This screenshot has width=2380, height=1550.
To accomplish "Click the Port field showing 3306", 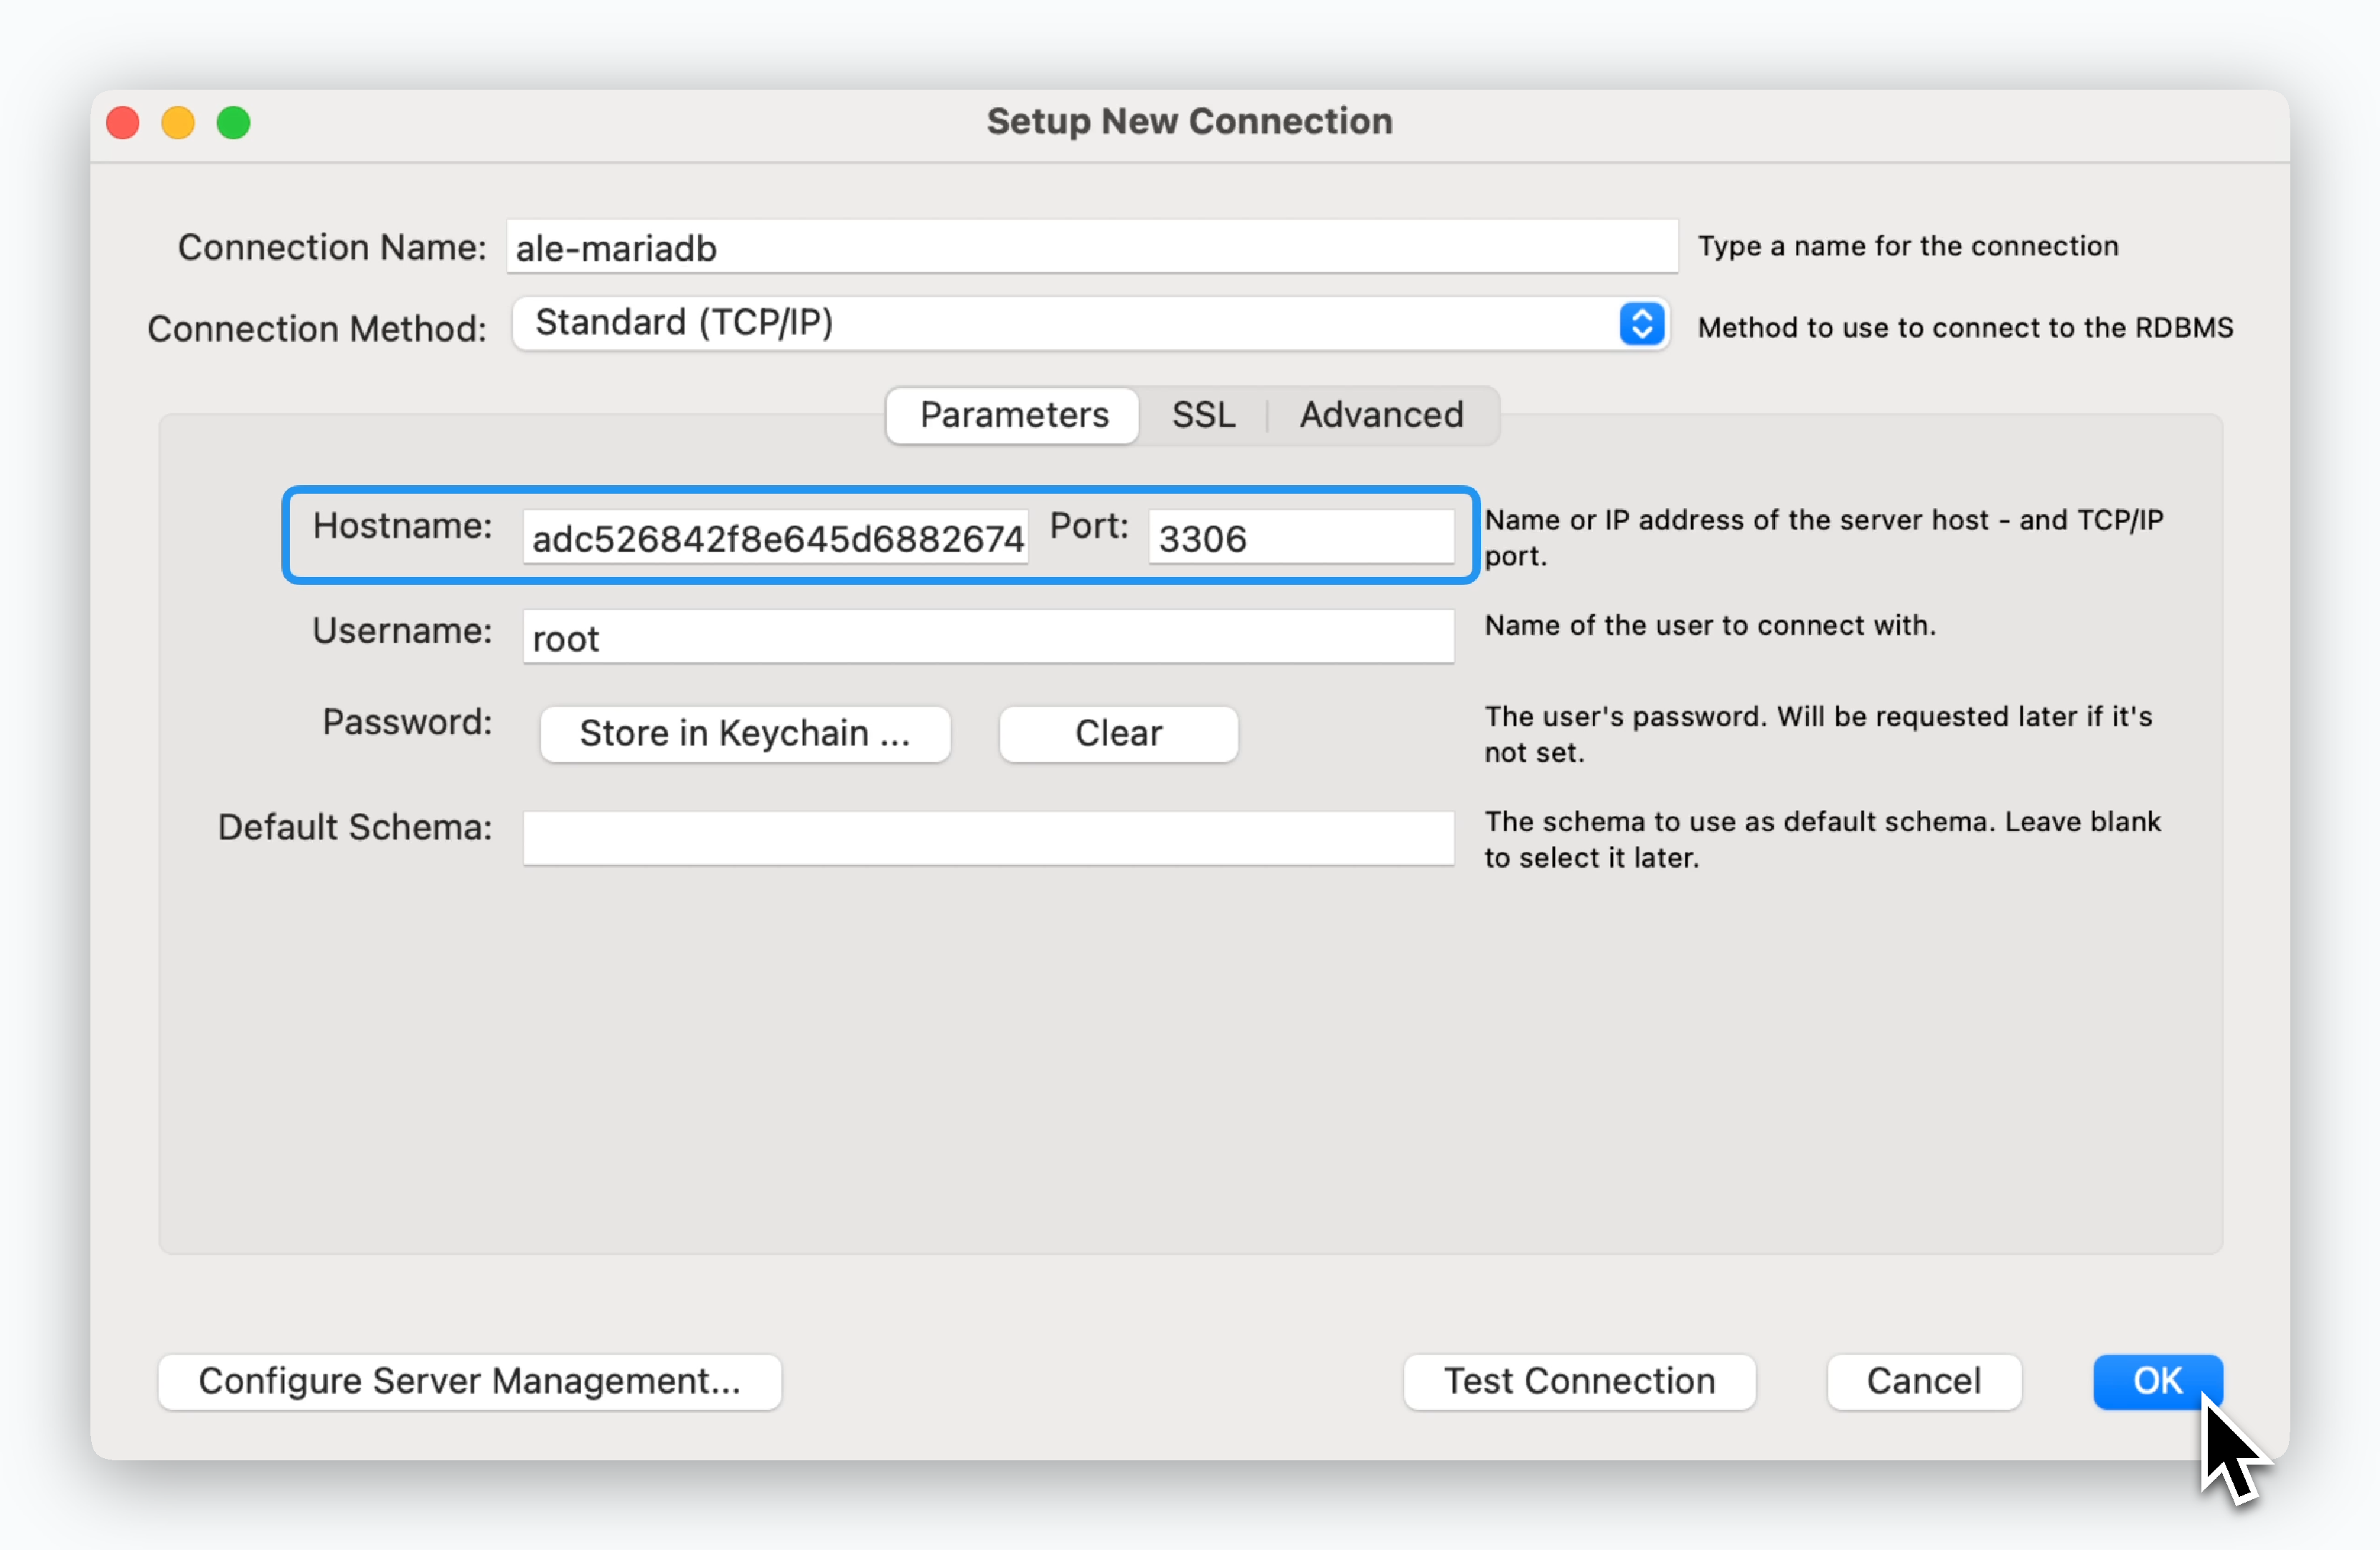I will [1301, 537].
